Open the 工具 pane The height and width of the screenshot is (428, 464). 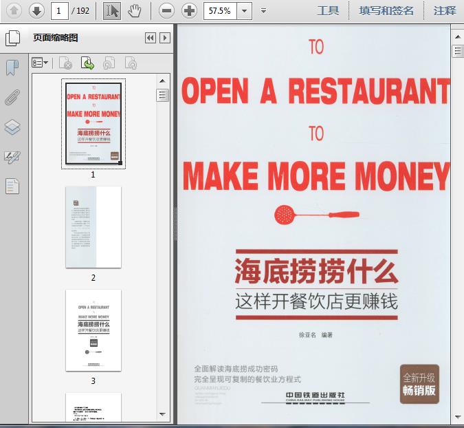click(x=328, y=10)
